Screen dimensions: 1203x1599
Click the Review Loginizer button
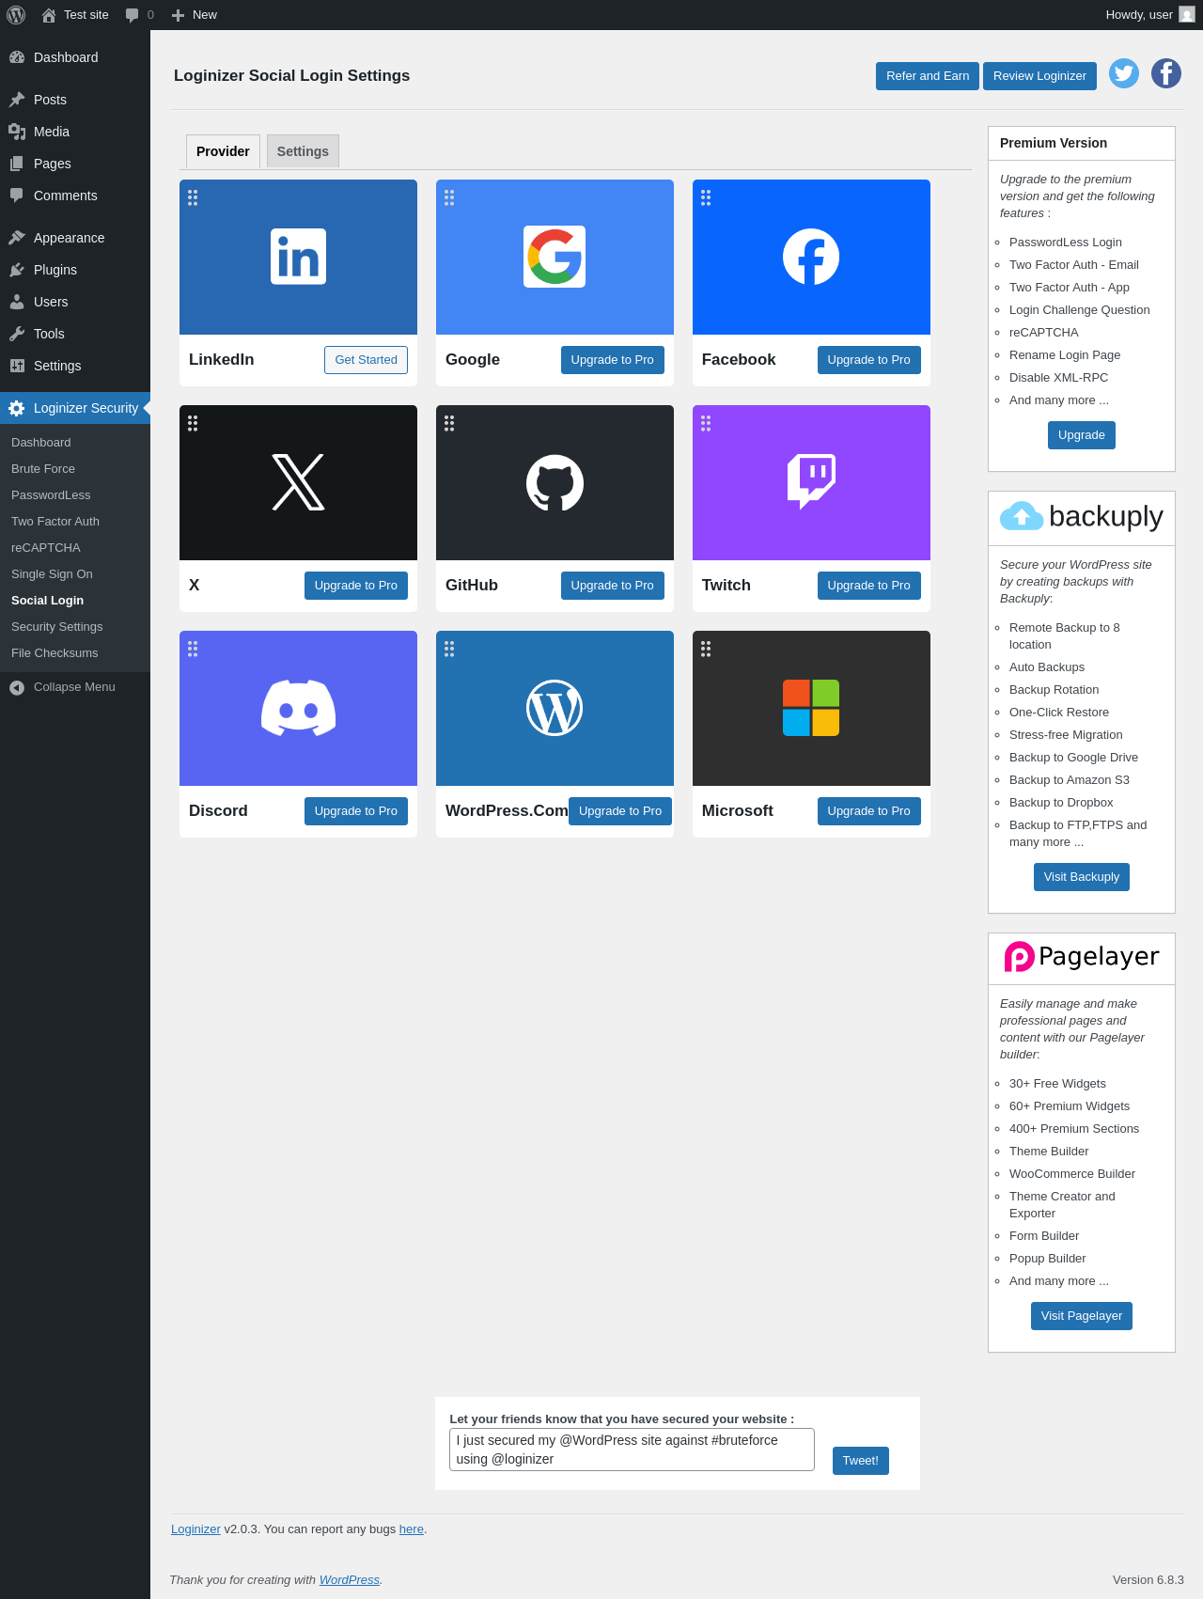tap(1039, 76)
